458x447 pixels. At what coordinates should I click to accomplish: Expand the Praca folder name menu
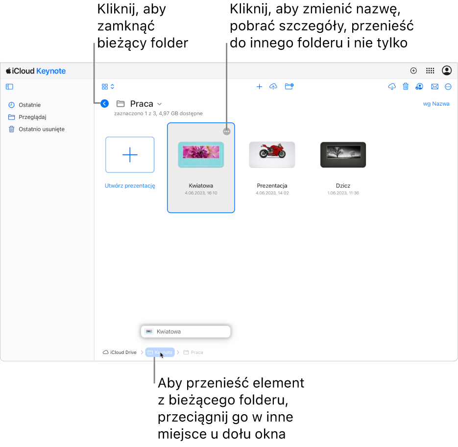point(160,104)
